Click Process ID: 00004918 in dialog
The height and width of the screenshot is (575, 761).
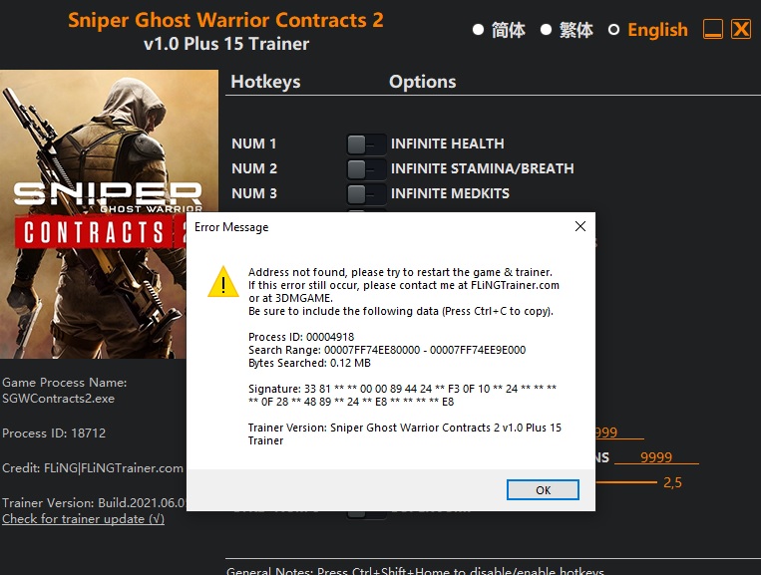tap(301, 337)
